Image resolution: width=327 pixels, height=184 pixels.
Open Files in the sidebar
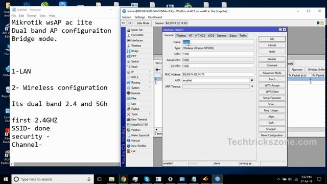(134, 98)
